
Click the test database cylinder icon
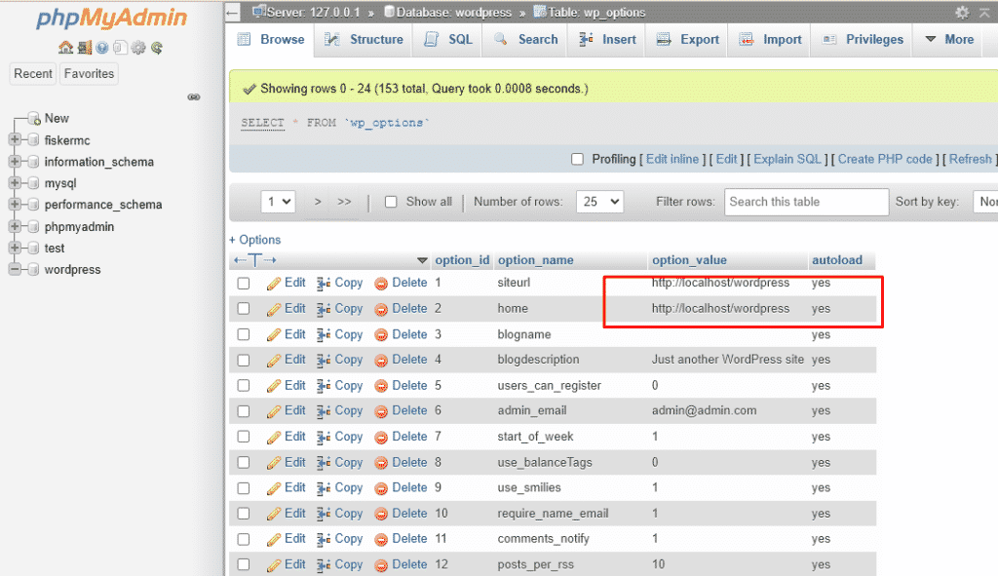click(x=33, y=249)
